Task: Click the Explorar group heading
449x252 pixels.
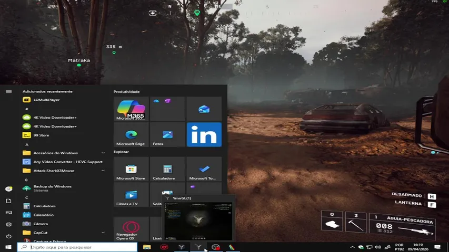Action: click(121, 152)
